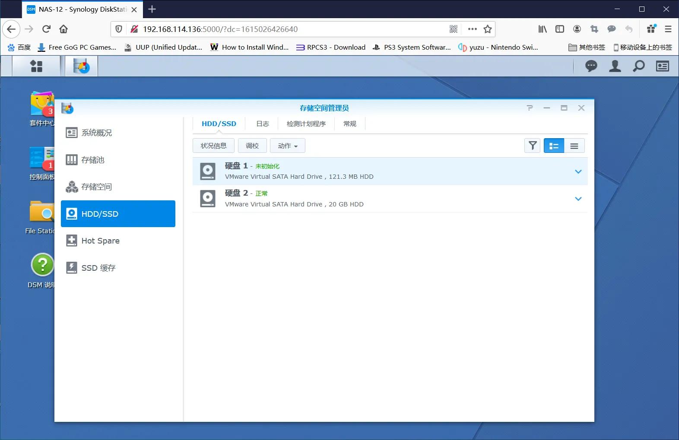The width and height of the screenshot is (679, 440).
Task: Select 硬盘 2 正常 row text
Action: click(246, 193)
